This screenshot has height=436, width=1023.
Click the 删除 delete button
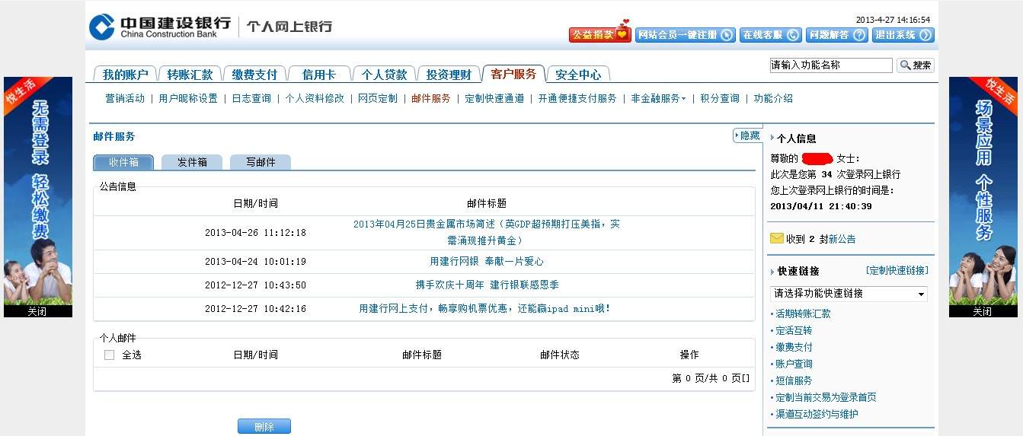(x=264, y=426)
